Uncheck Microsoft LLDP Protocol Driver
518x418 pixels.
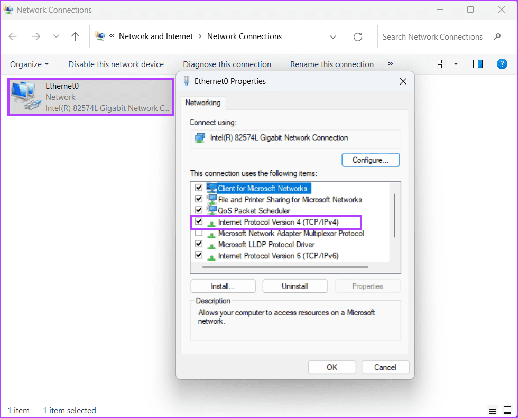click(x=199, y=244)
